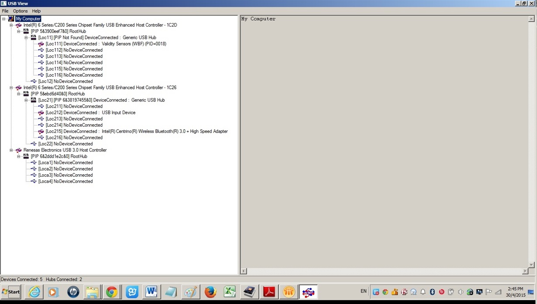Screen dimensions: 537x304
Task: Collapse the RootHub 5&3900eef7&0 node
Action: [x=19, y=31]
